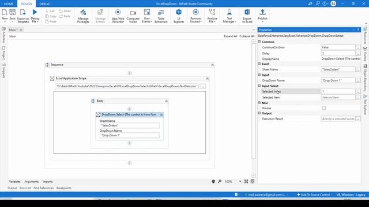Open the Project side panel
This screenshot has width=369, height=207.
pyautogui.click(x=3, y=53)
